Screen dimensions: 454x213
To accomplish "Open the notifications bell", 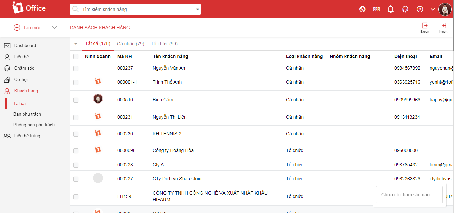I will (x=391, y=9).
